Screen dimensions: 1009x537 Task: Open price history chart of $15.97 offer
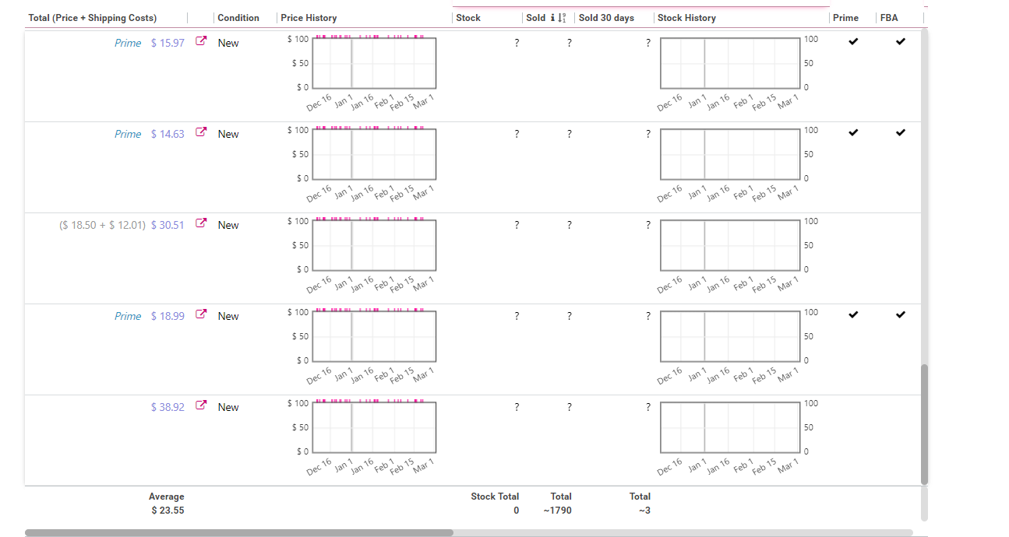(373, 63)
